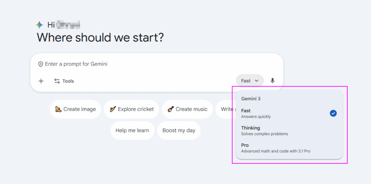The height and width of the screenshot is (184, 371).
Task: Click the guitar icon on Create music
Action: (x=171, y=109)
